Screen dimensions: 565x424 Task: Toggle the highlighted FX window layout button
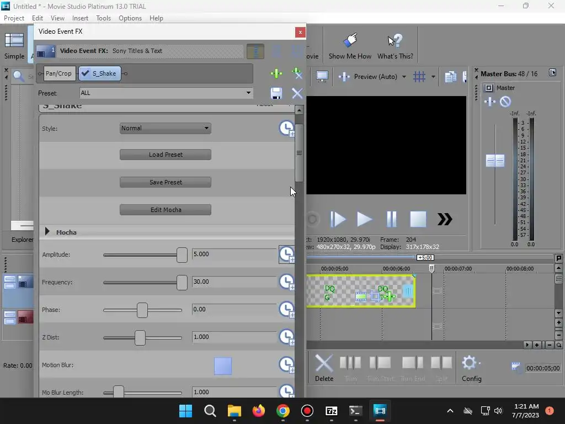(255, 51)
